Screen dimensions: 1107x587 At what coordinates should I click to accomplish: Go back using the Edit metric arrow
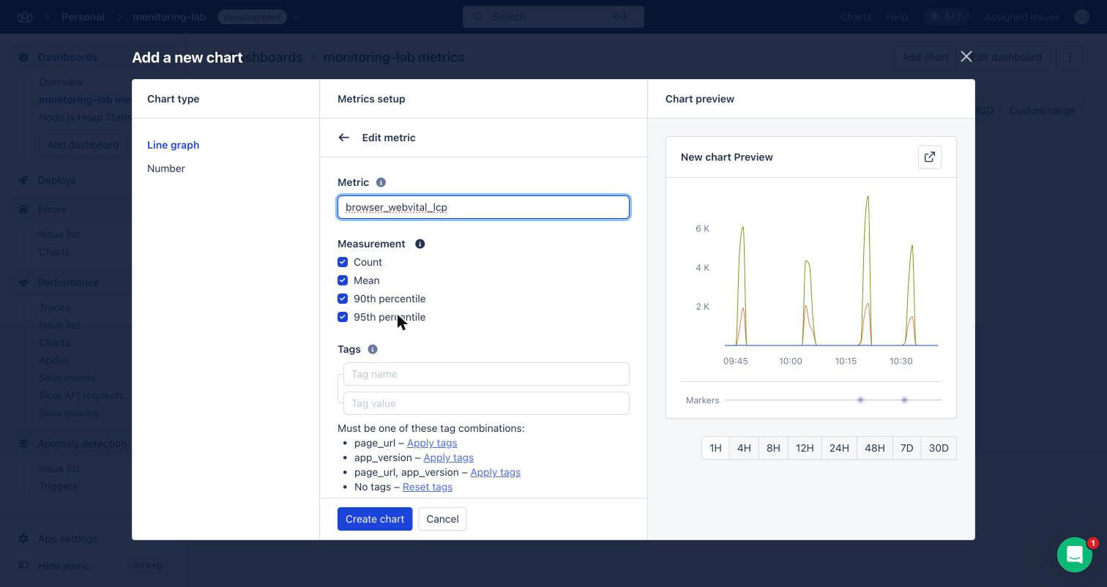pos(343,138)
